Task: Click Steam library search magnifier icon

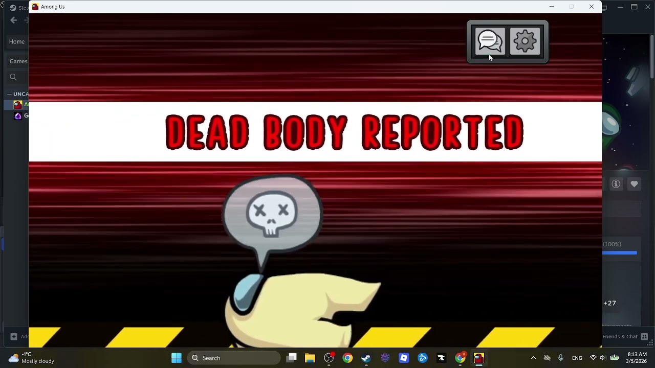Action: pyautogui.click(x=13, y=77)
